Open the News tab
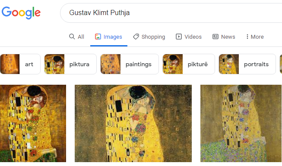This screenshot has width=282, height=166. coord(224,37)
